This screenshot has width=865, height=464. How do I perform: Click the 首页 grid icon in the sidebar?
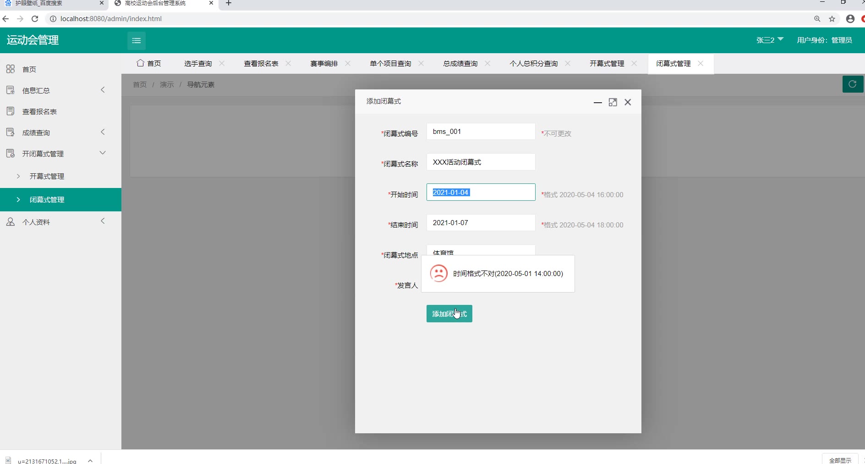tap(11, 69)
